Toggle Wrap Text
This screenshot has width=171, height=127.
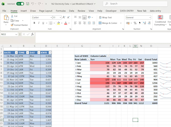pos(105,18)
